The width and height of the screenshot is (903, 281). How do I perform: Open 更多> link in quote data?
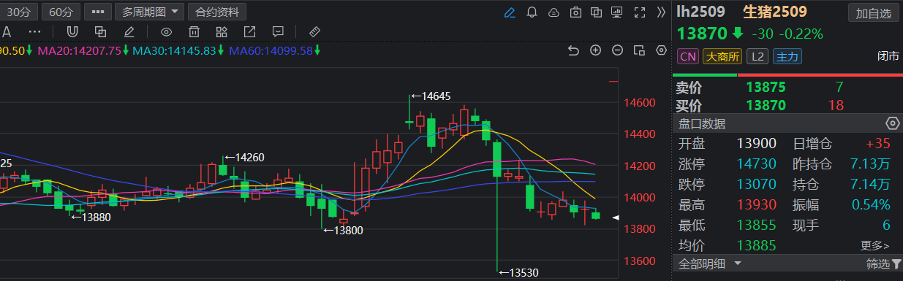pos(875,246)
